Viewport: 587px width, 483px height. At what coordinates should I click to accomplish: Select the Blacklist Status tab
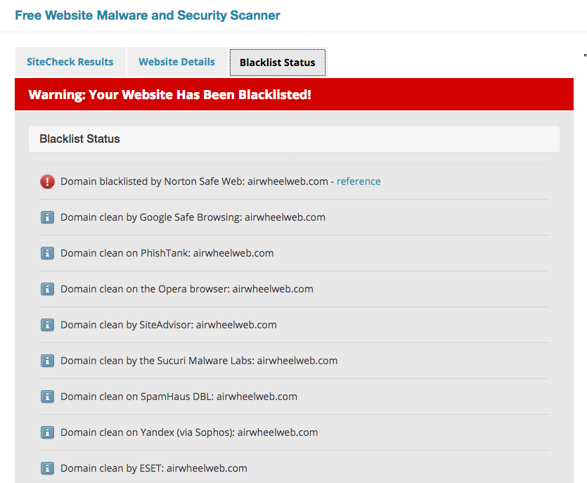click(x=277, y=63)
